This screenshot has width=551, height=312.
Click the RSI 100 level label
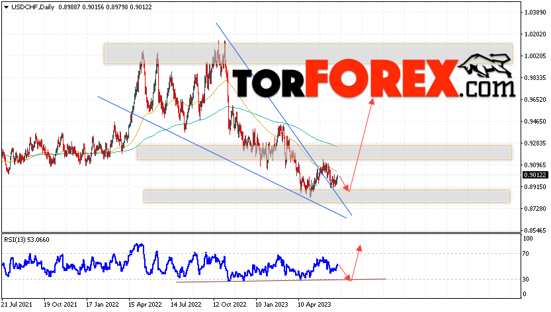(x=528, y=239)
